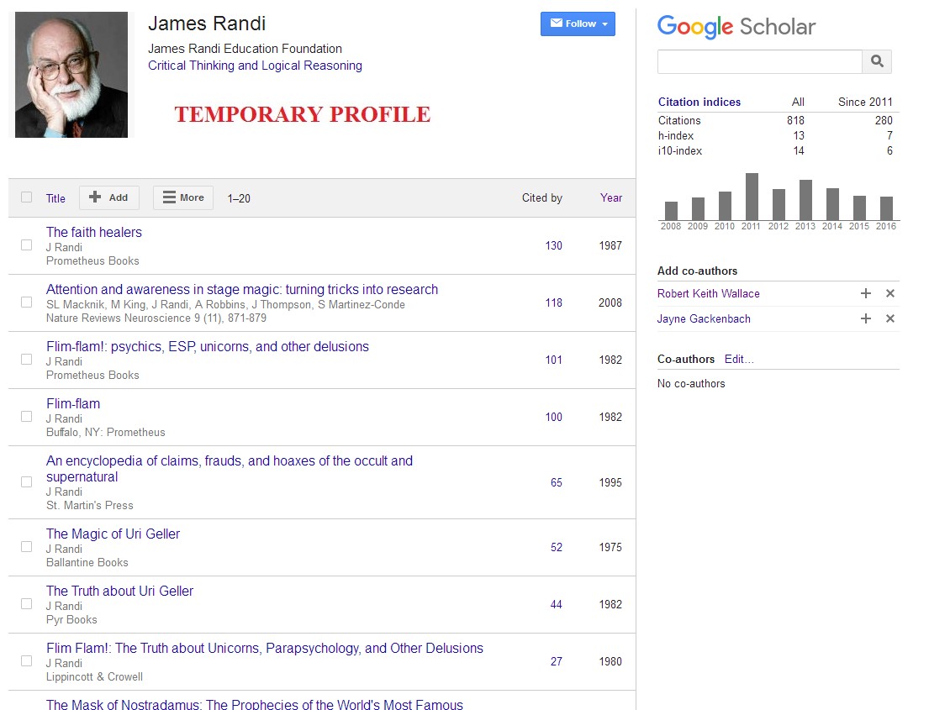The height and width of the screenshot is (710, 929).
Task: Open An encyclopedia of claims, frauds link
Action: tap(230, 468)
